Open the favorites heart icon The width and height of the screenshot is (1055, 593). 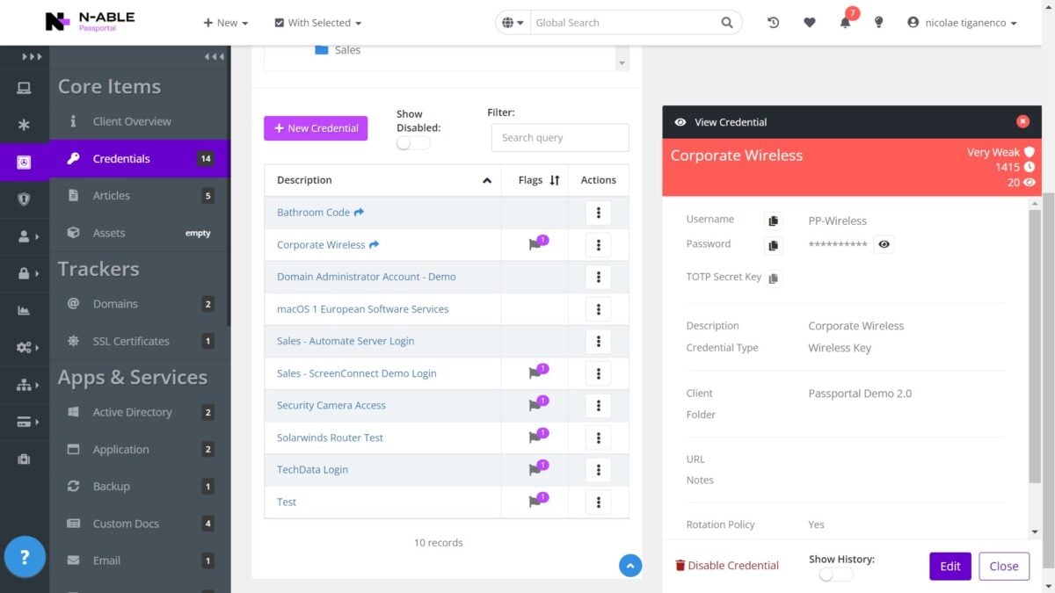(810, 23)
